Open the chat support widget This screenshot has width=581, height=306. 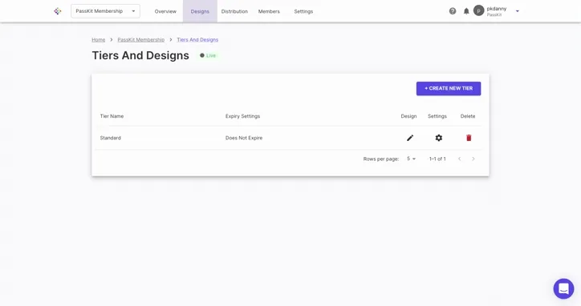[x=563, y=288]
